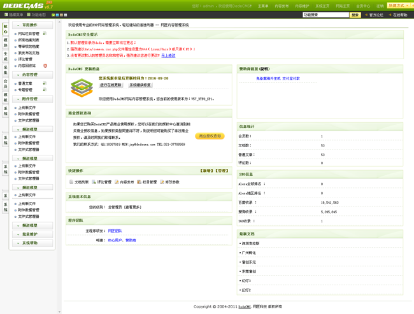Open the 赞助商 link in 程序团队
This screenshot has height=314, width=414.
[x=131, y=240]
